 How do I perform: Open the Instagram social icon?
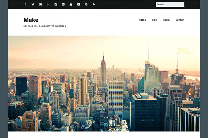pyautogui.click(x=56, y=4)
